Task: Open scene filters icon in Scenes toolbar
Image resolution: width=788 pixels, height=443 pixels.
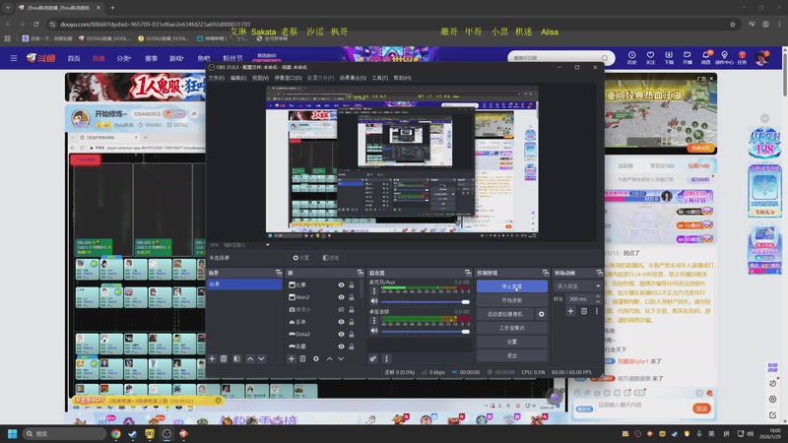Action: click(236, 358)
